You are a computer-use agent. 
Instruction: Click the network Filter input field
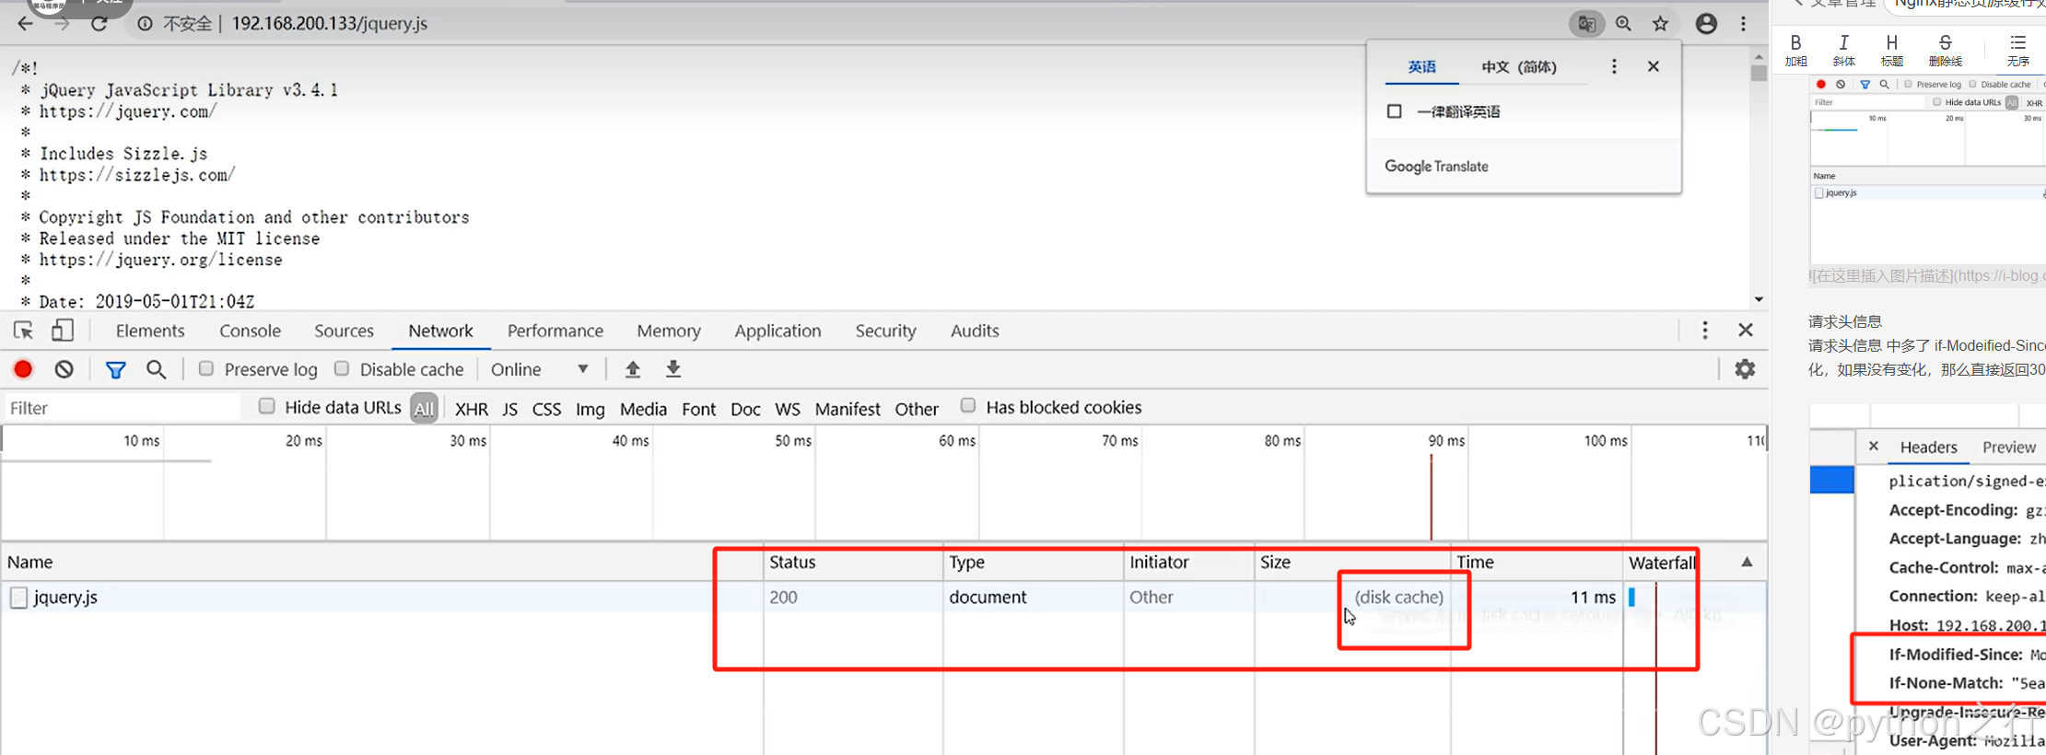[x=122, y=408]
